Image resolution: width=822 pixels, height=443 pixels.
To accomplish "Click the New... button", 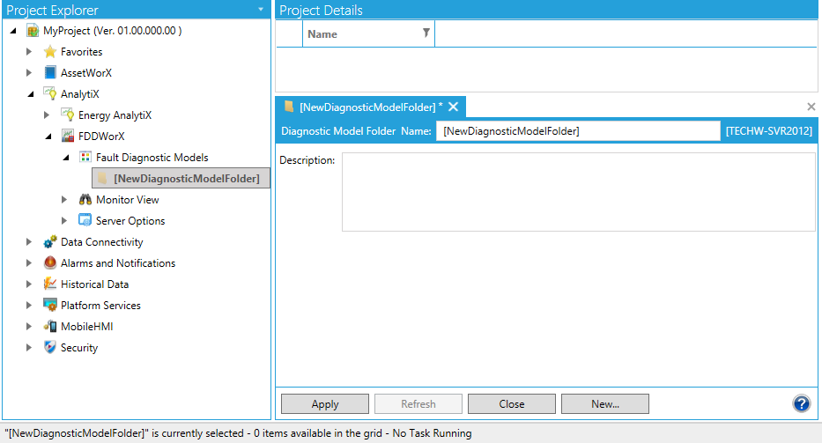I will (x=604, y=404).
